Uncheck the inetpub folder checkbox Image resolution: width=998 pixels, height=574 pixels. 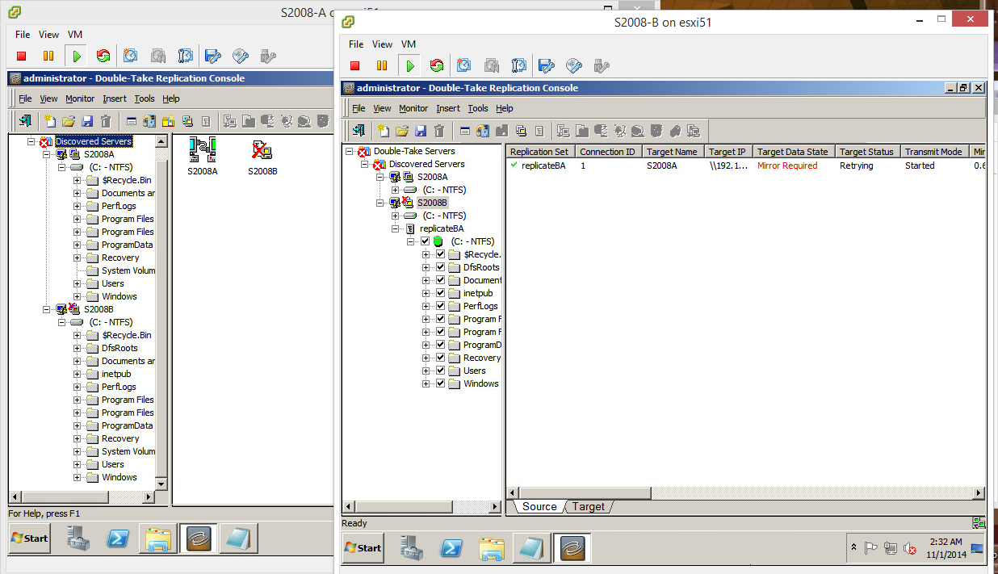point(440,293)
